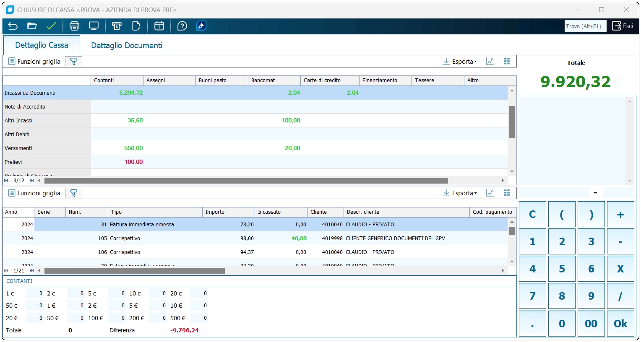Click the help question mark icon
Screen dimensions: 641x342
coord(182,26)
